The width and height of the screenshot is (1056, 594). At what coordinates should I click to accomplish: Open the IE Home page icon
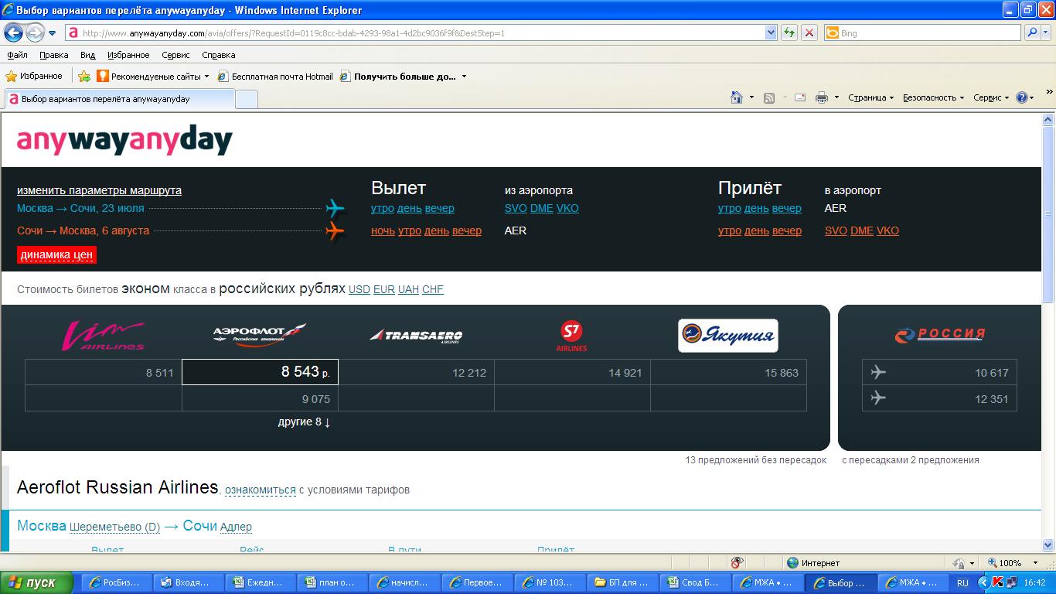point(737,97)
